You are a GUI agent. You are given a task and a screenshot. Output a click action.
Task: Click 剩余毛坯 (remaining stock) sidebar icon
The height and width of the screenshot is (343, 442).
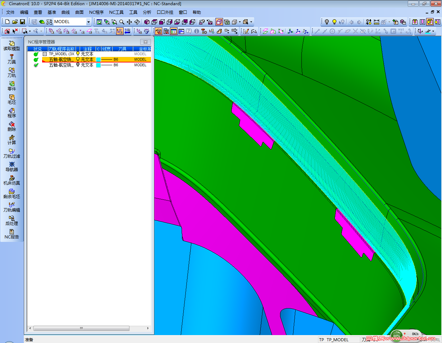12,194
